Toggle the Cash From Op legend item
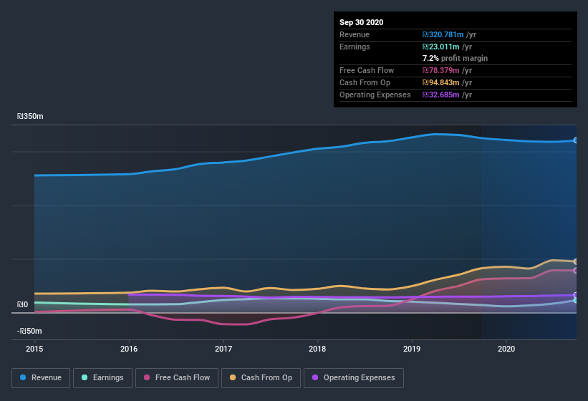The image size is (588, 401). [x=260, y=377]
